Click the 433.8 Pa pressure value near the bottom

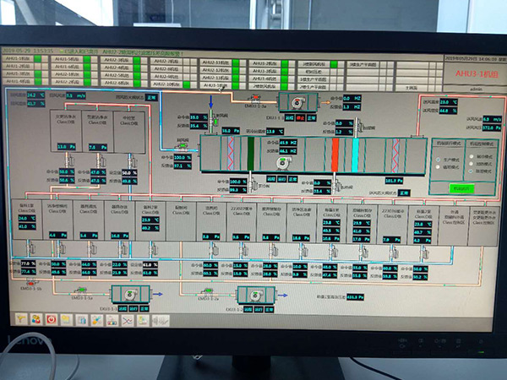[x=356, y=297]
